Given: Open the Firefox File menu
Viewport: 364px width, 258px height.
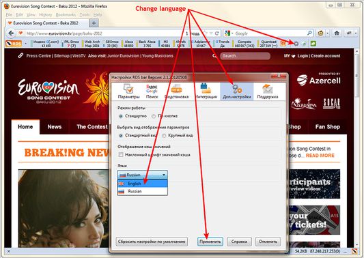Looking at the screenshot, I should click(x=9, y=15).
